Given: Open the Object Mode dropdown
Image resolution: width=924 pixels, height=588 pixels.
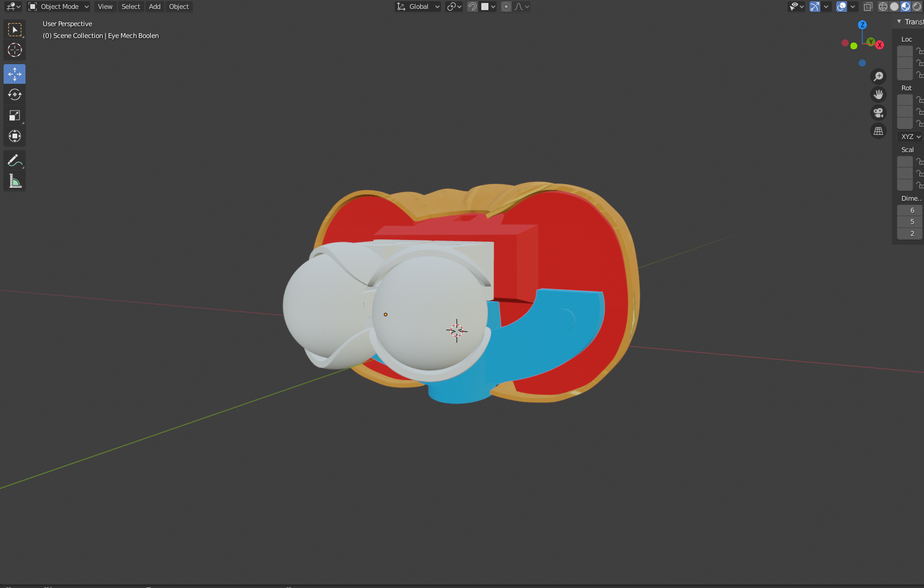Looking at the screenshot, I should coord(59,7).
